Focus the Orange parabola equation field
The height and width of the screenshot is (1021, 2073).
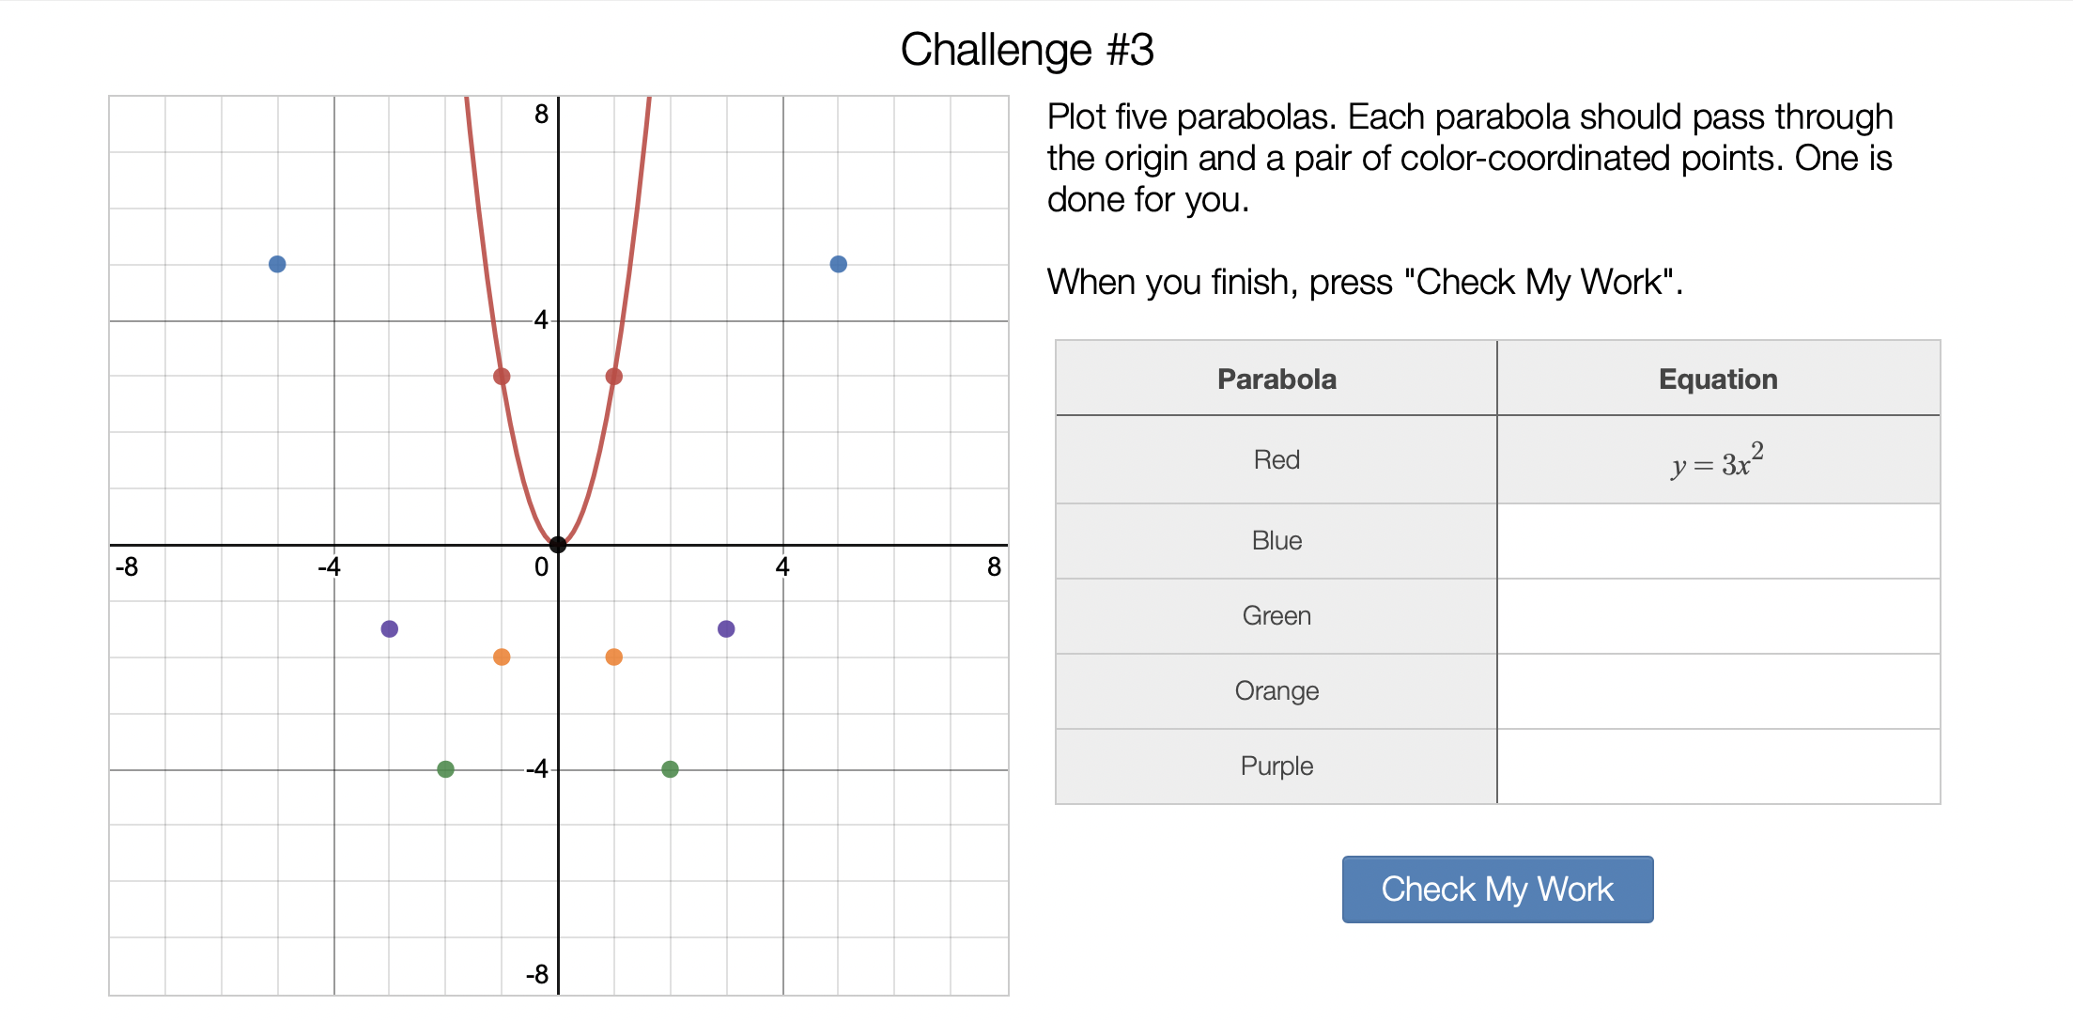(x=1718, y=691)
